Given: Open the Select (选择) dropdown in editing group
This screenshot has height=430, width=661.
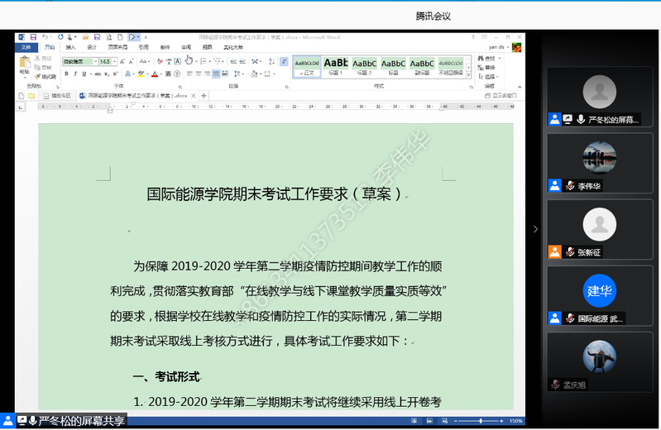Looking at the screenshot, I should click(489, 77).
